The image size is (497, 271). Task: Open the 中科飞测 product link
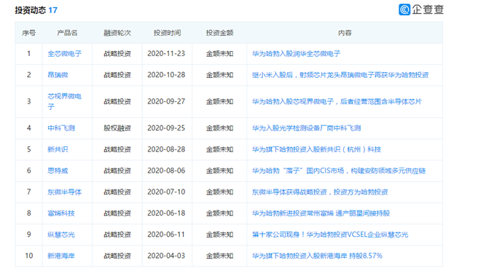pyautogui.click(x=61, y=128)
